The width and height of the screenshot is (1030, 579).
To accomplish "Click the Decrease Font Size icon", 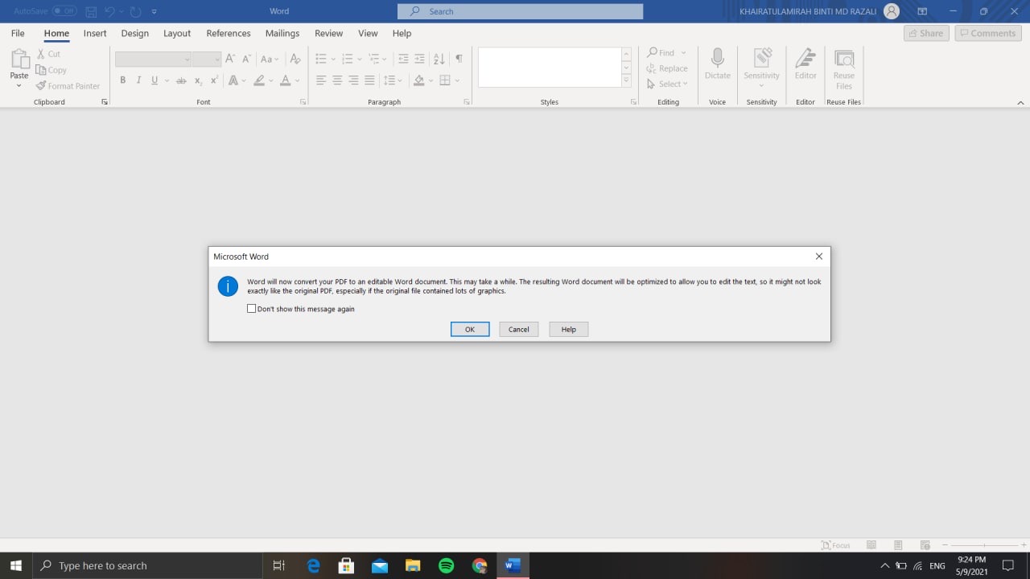I will 246,59.
